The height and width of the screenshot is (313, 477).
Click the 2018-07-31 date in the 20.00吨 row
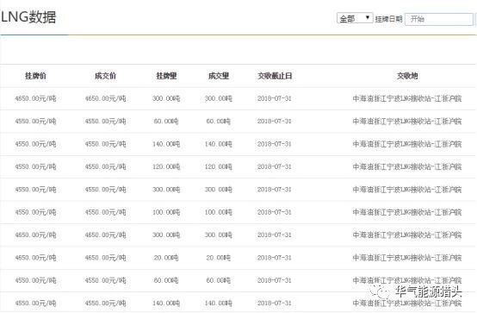point(275,258)
